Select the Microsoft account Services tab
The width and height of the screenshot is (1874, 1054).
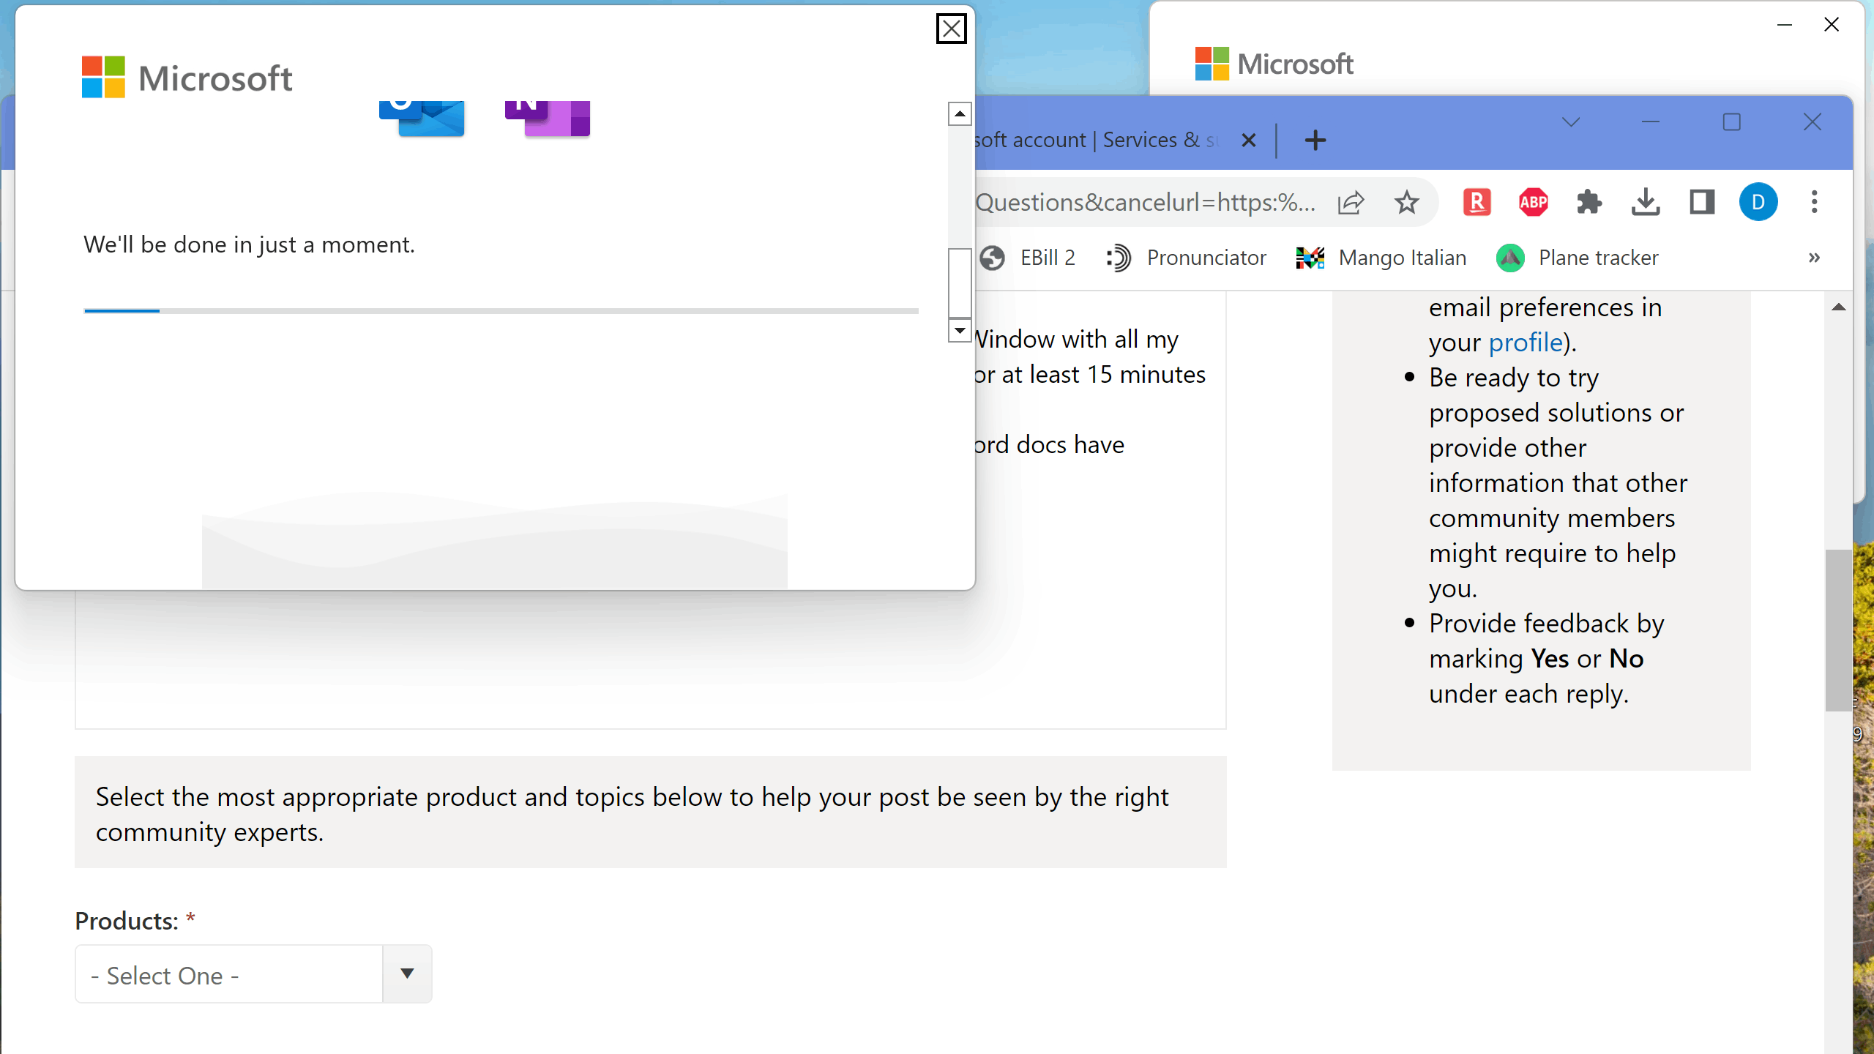[x=1095, y=140]
